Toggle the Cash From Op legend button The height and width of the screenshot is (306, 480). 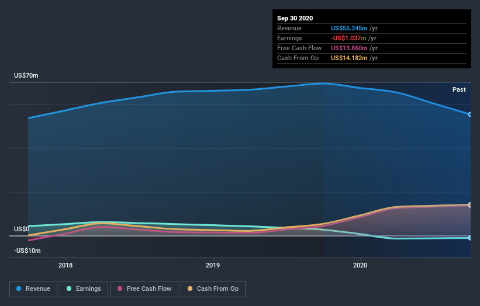click(x=213, y=289)
